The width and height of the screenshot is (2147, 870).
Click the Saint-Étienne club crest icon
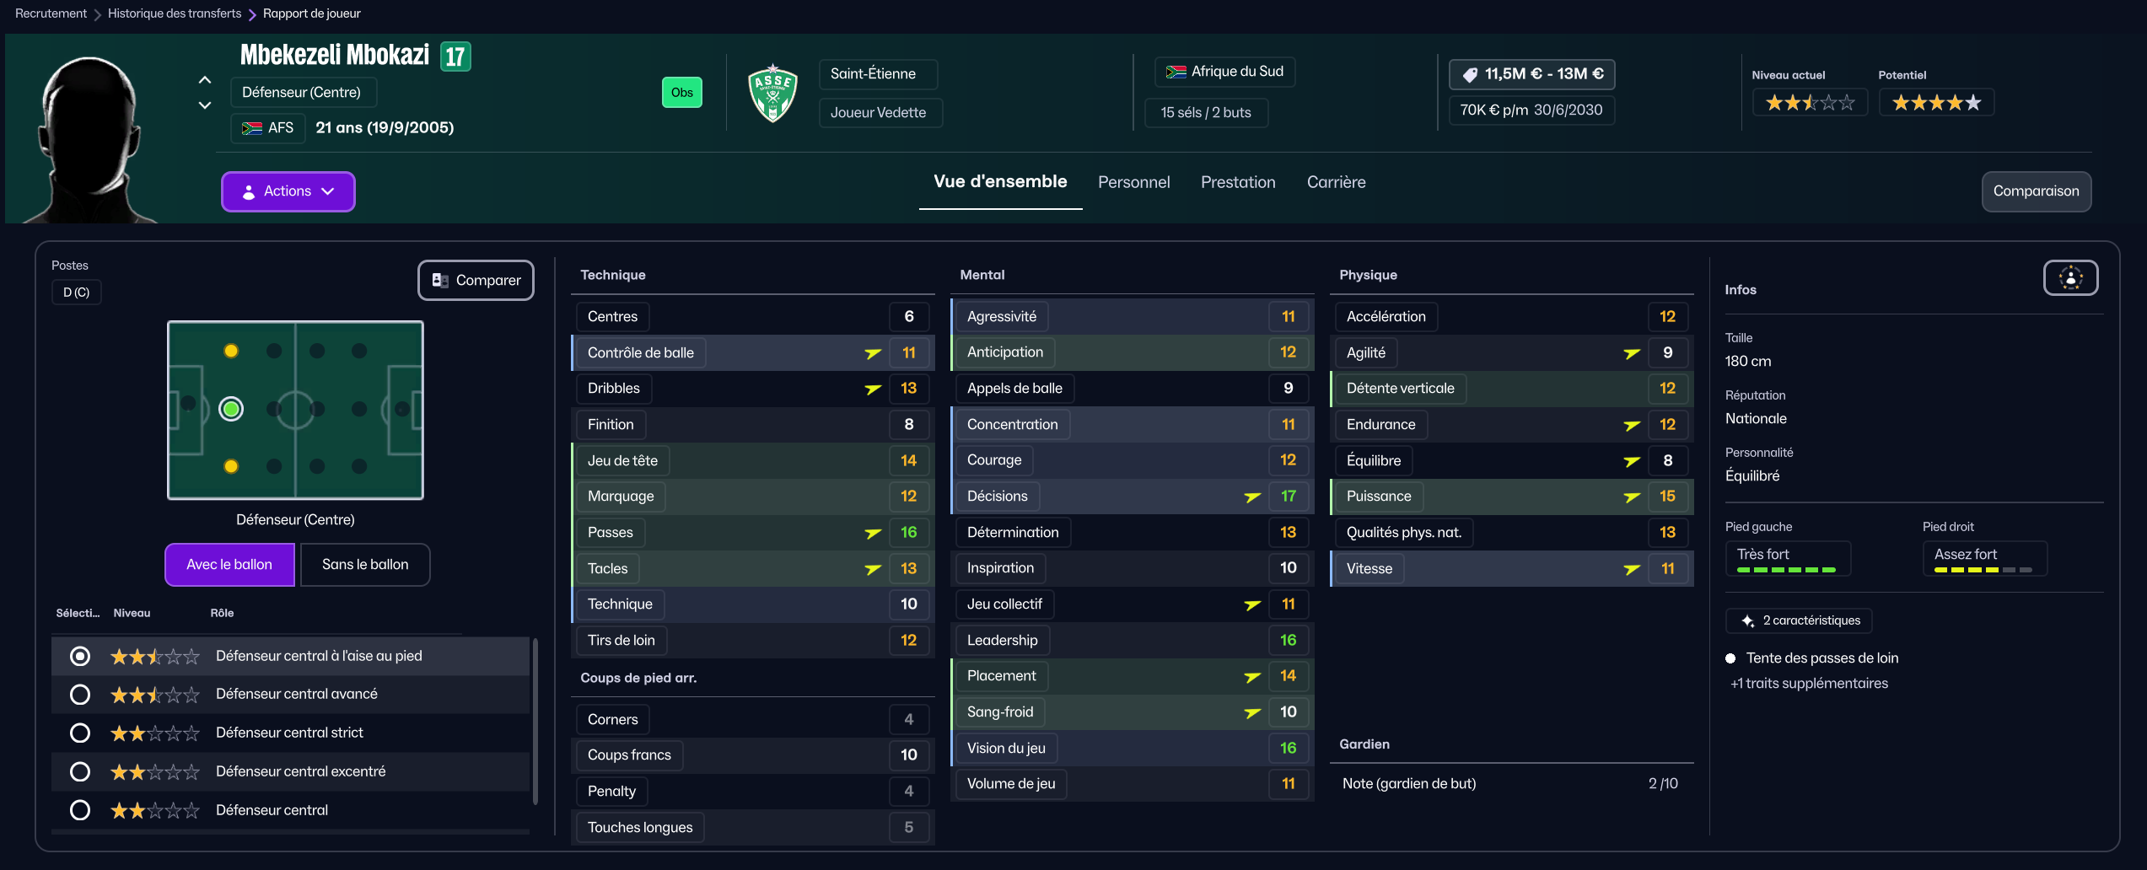click(x=772, y=93)
